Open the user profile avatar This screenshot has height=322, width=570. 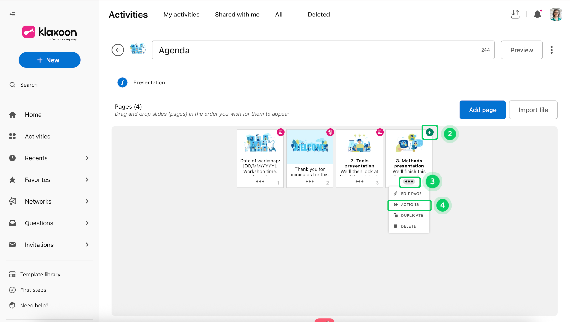point(556,14)
